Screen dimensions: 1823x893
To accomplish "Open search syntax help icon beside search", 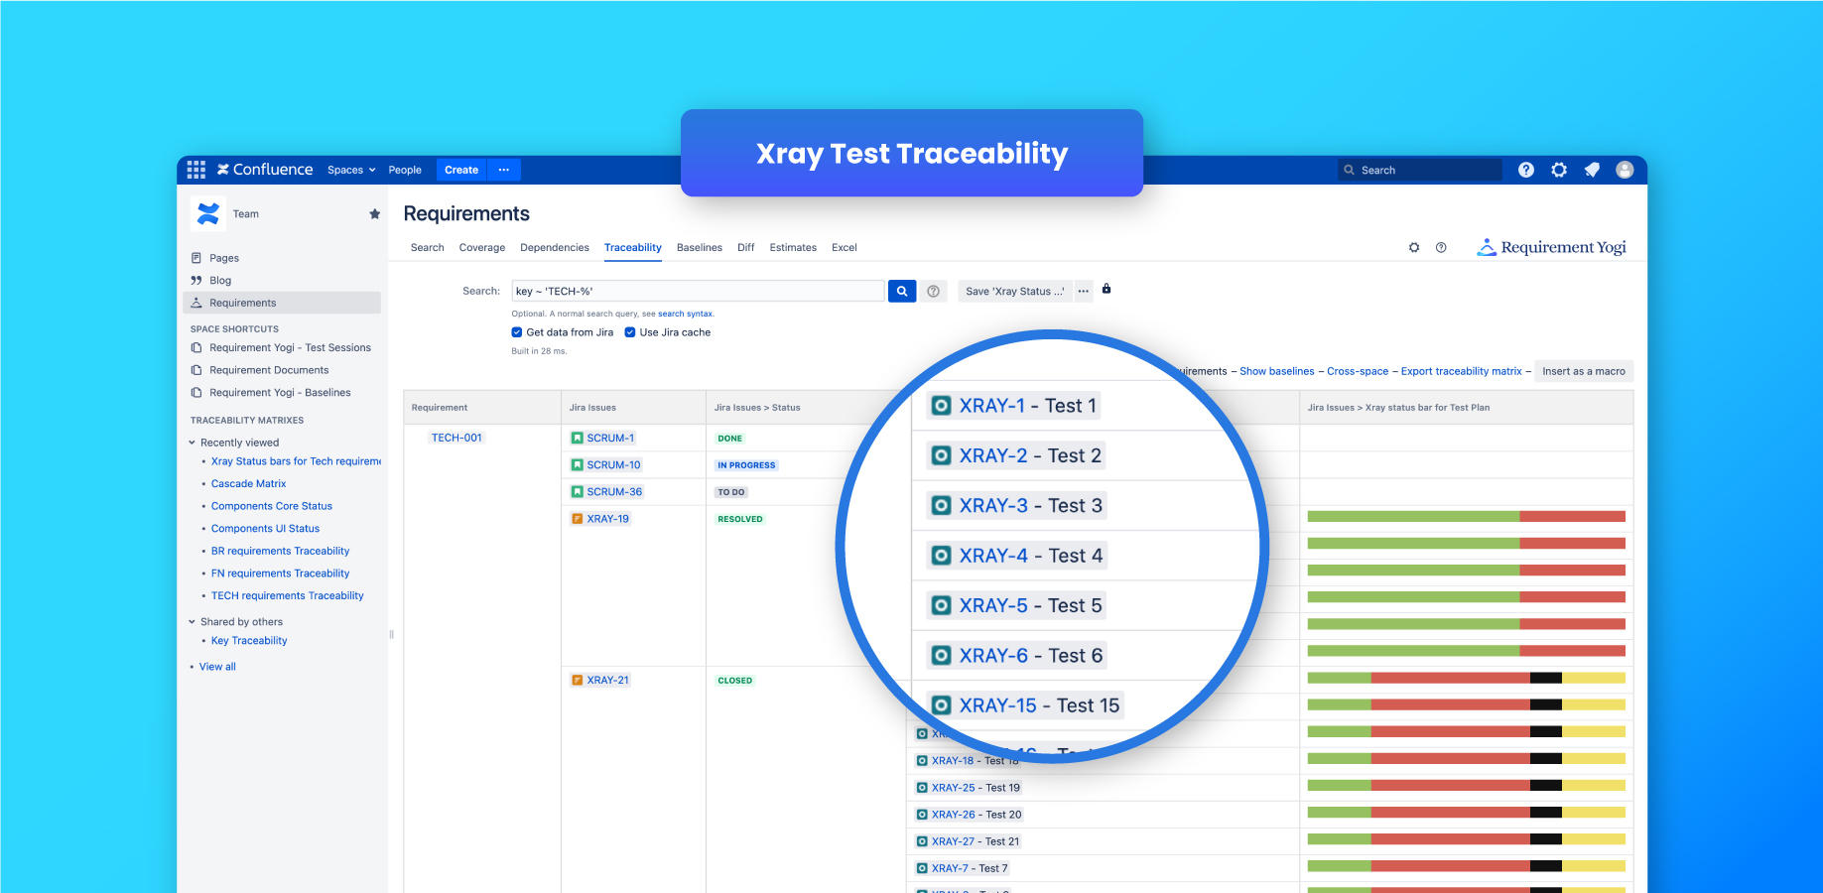I will point(933,291).
